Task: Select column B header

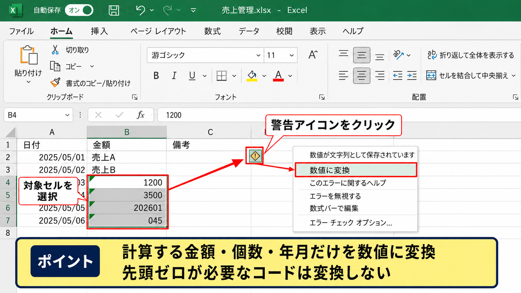Action: (127, 132)
